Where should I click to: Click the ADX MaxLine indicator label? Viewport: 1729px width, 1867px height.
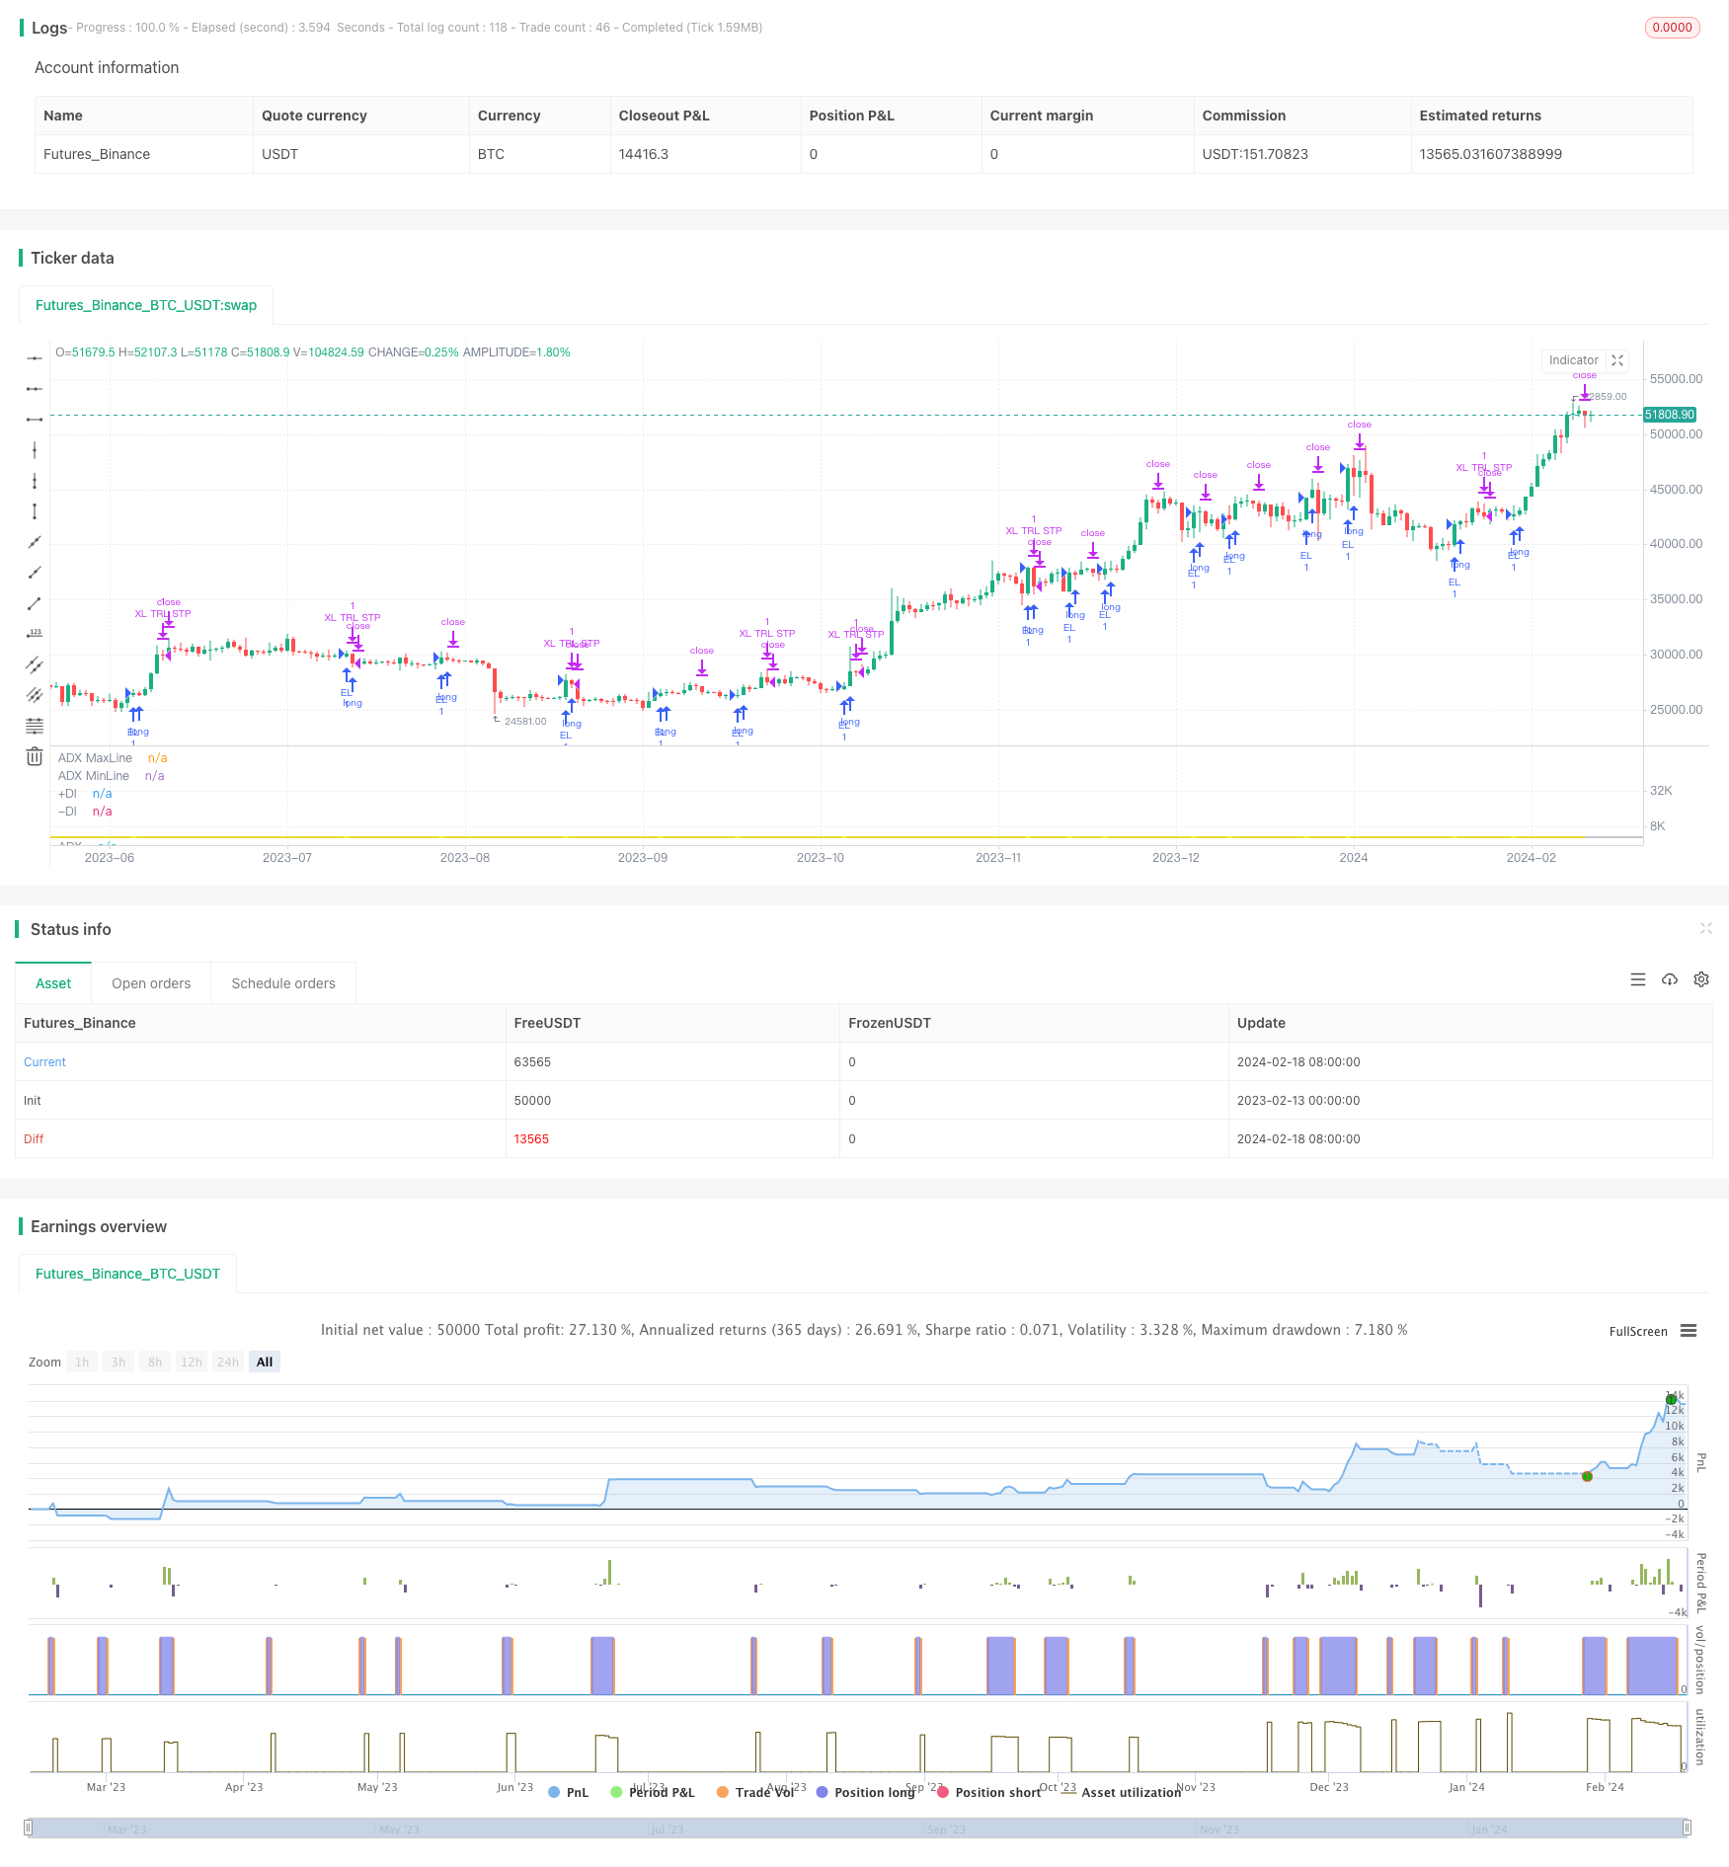coord(95,758)
